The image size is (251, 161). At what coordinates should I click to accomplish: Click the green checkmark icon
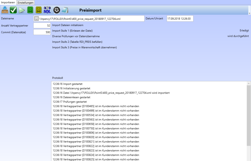13,10
